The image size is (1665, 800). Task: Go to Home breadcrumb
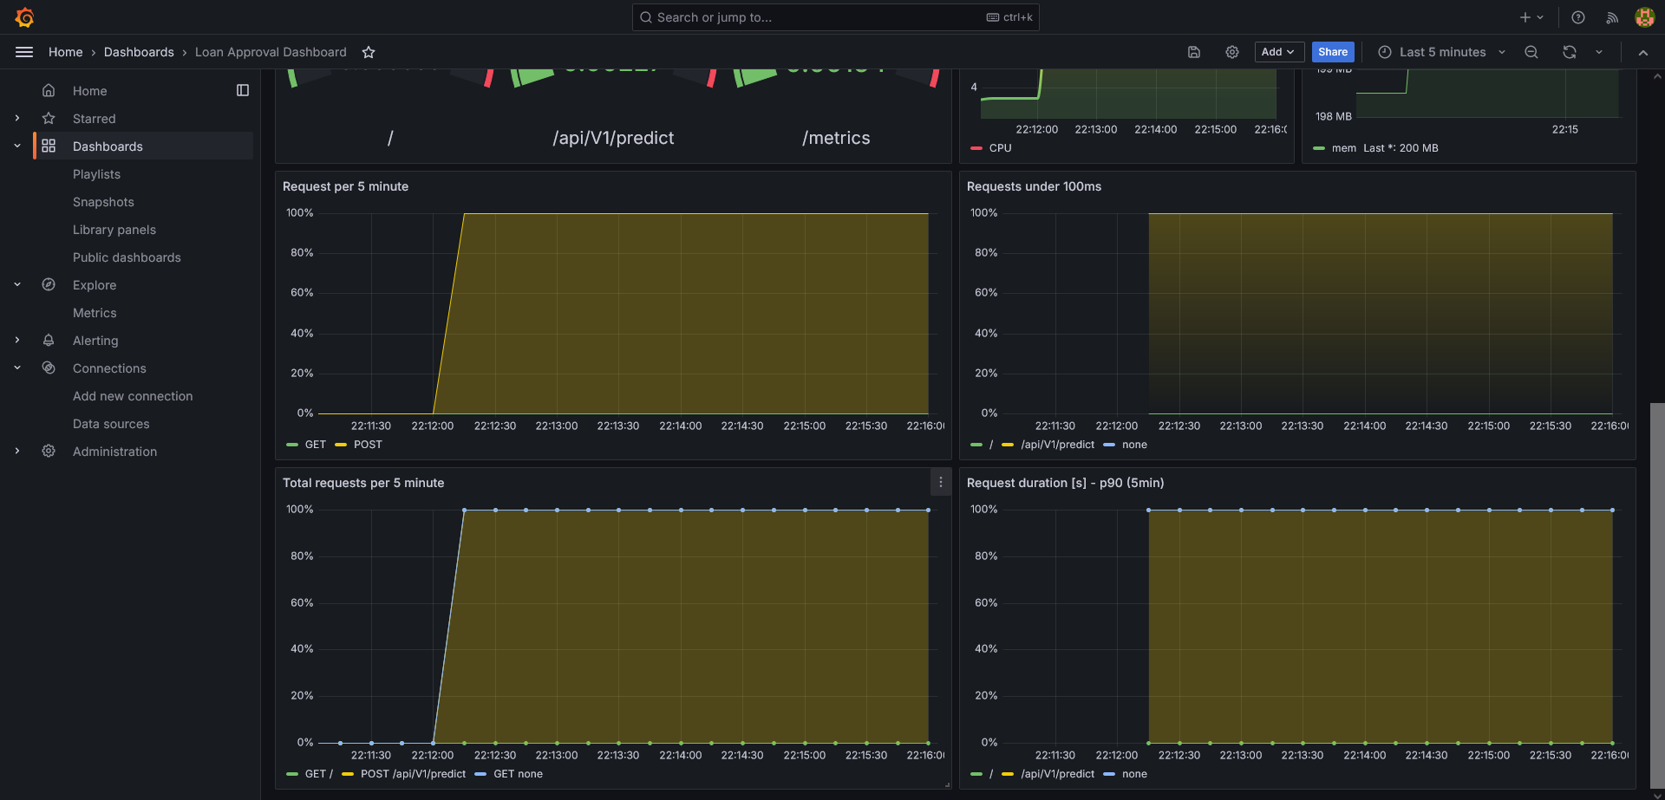click(66, 52)
